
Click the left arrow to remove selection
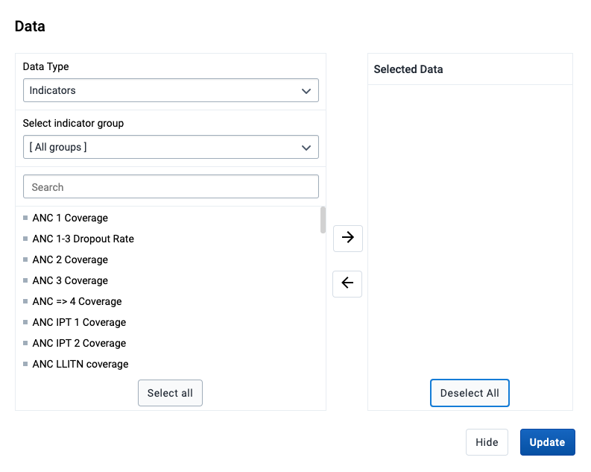tap(347, 283)
